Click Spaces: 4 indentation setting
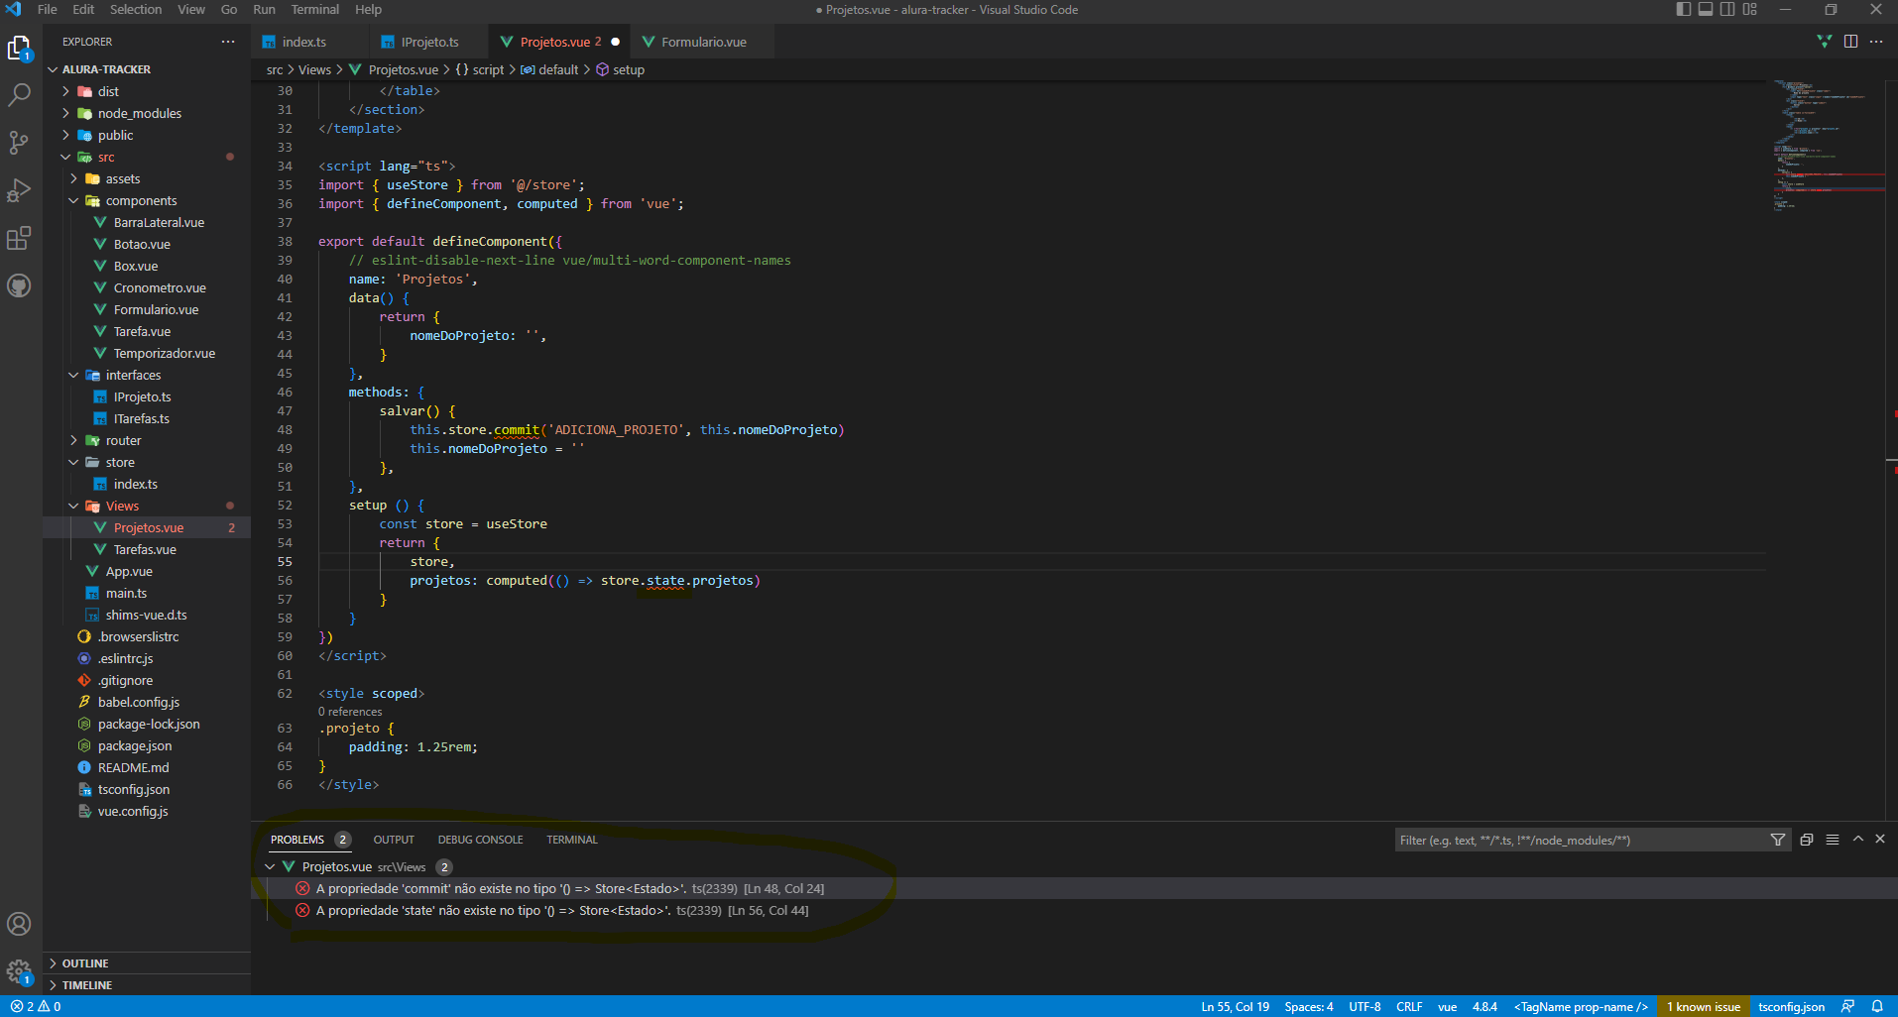Screen dimensions: 1898x1017 1308,1006
